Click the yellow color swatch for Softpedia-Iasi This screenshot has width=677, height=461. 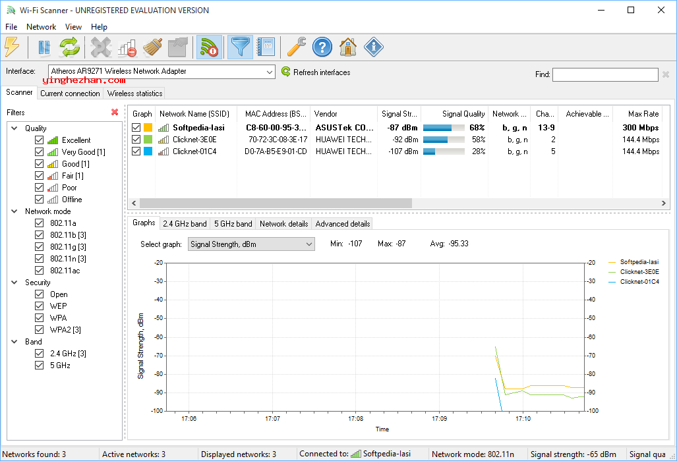148,128
